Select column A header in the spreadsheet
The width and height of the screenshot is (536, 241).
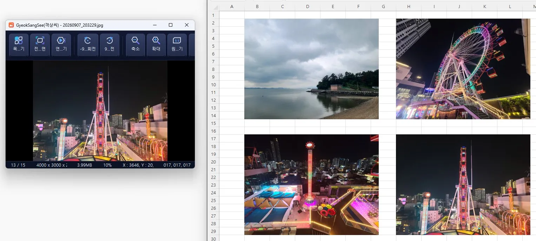(232, 7)
